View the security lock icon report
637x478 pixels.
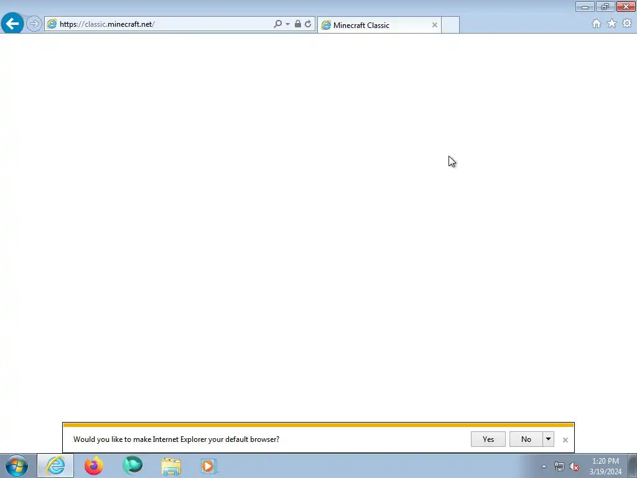point(298,24)
